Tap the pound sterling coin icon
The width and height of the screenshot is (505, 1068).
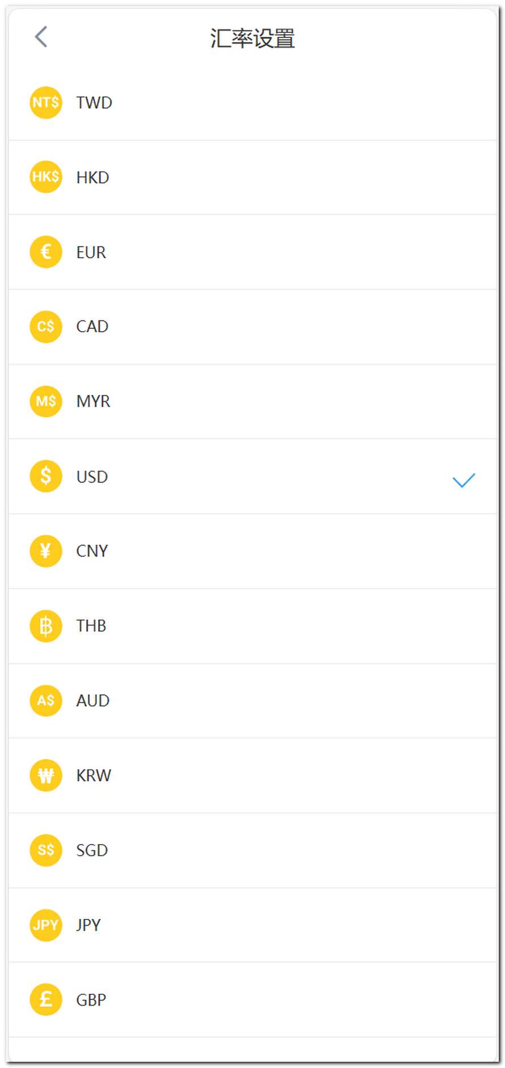click(x=46, y=999)
